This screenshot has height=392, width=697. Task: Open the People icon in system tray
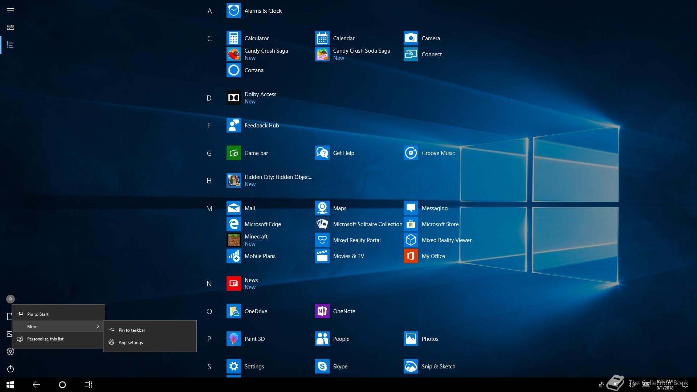[601, 385]
